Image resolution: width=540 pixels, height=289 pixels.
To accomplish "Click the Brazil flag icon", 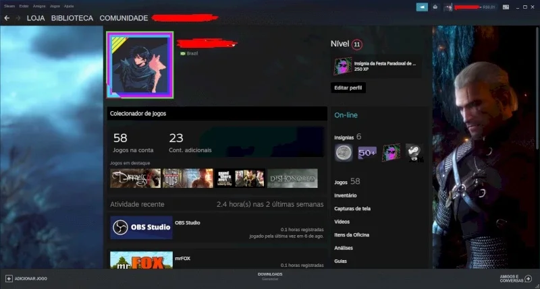I will click(x=182, y=53).
